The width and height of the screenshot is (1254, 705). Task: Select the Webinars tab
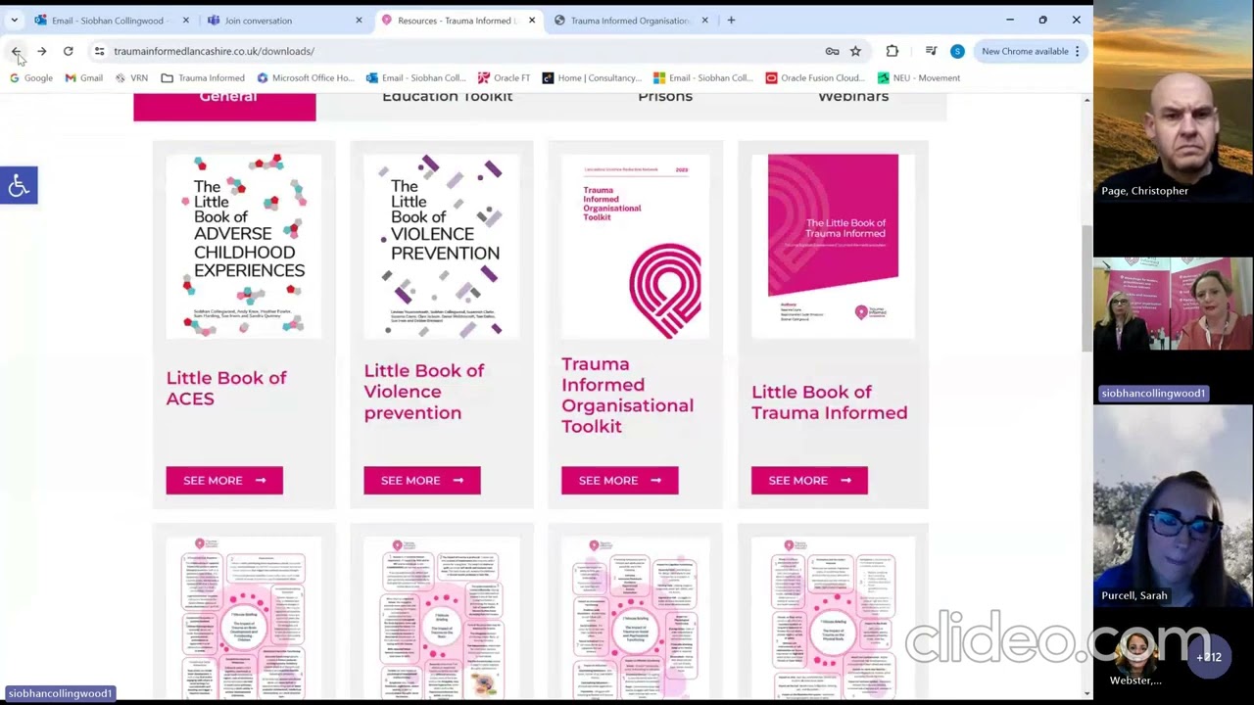[853, 96]
